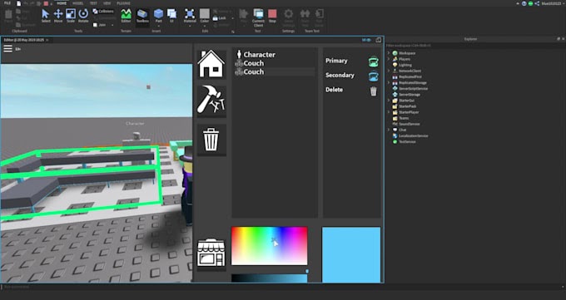This screenshot has height=300, width=566.
Task: Select LocalizationService in the Explorer tree
Action: (x=414, y=136)
